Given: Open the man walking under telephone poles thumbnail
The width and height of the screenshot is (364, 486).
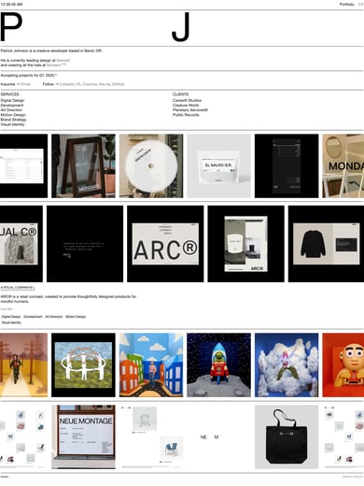Looking at the screenshot, I should [23, 365].
